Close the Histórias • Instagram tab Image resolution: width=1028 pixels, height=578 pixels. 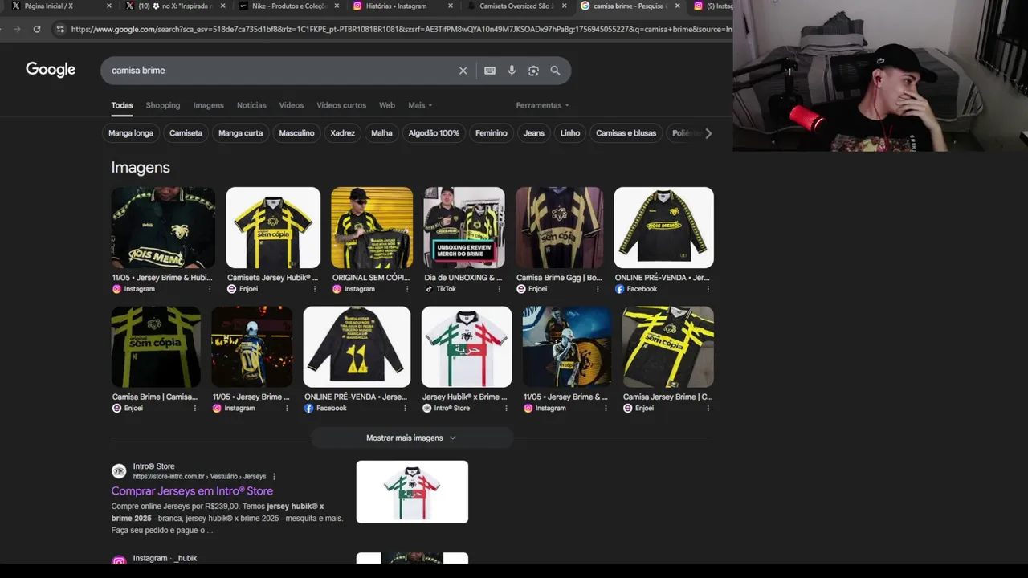[451, 6]
